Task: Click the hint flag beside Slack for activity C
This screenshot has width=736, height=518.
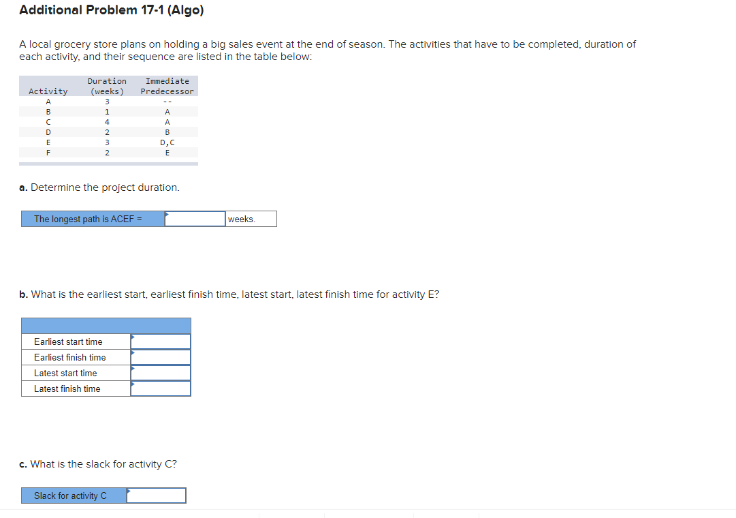Action: coord(129,491)
